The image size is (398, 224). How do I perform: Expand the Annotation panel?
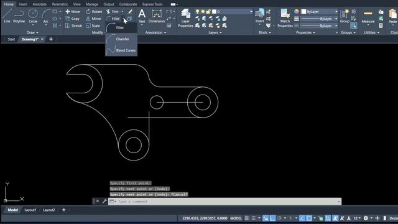tap(155, 32)
